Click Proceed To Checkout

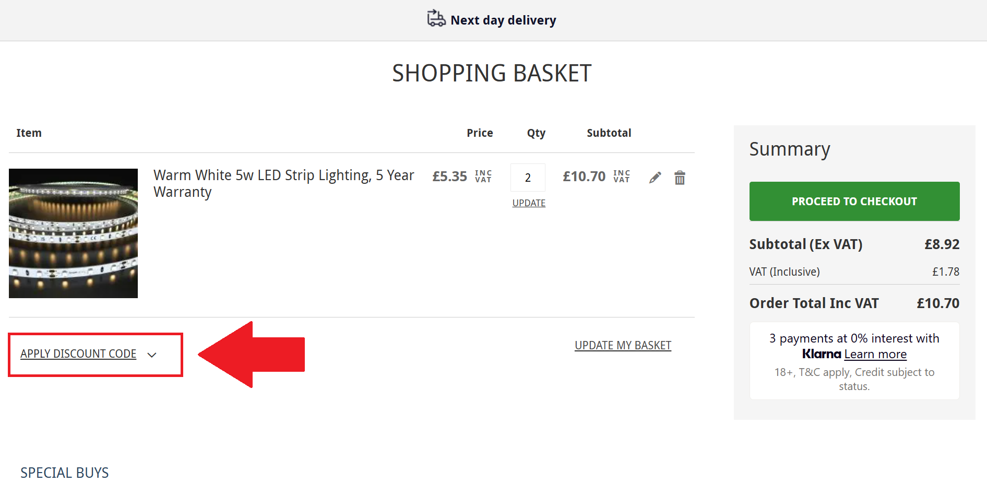click(854, 201)
